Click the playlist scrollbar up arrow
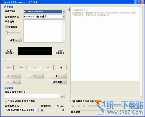The image size is (145, 117). [x=141, y=8]
